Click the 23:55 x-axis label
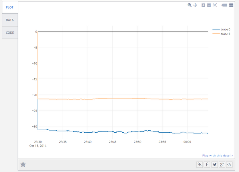The image size is (239, 172). pos(163,142)
